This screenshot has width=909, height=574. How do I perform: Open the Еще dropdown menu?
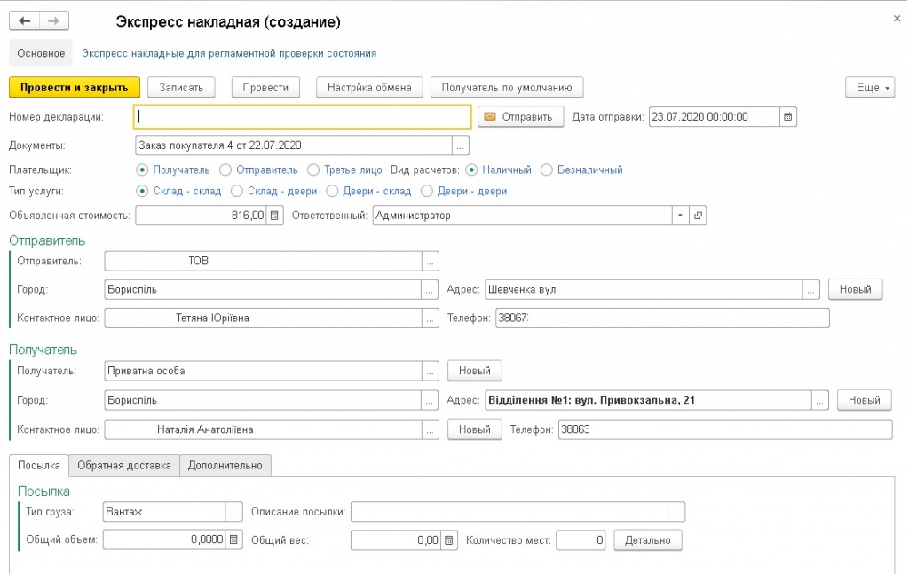pyautogui.click(x=873, y=87)
